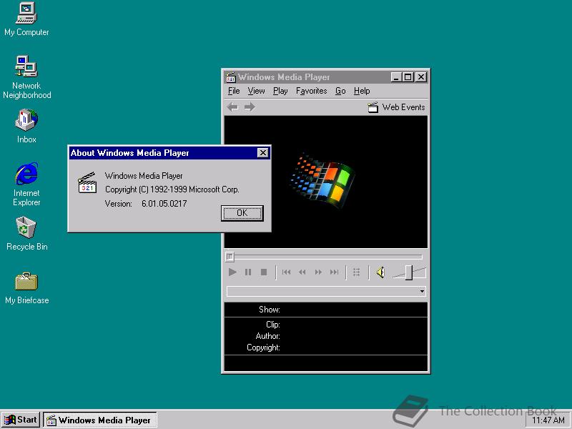Open Web Events in the toolbar
Viewport: 572px width, 429px height.
(396, 107)
